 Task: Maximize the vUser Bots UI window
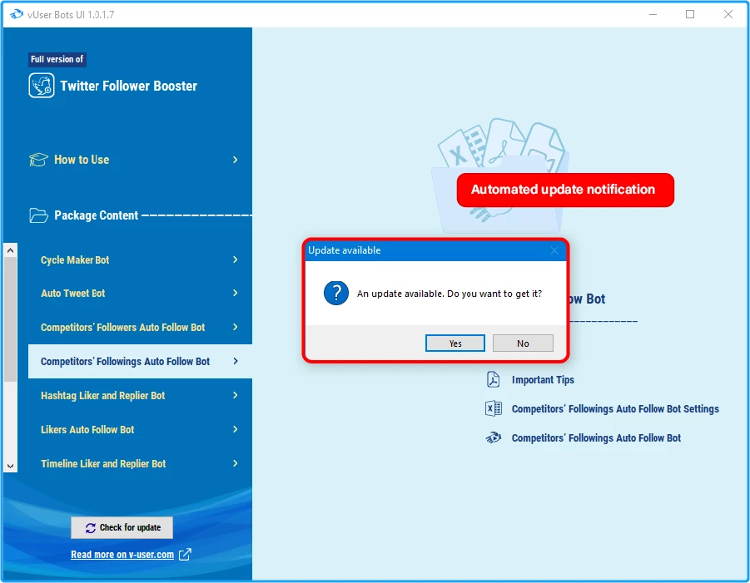coord(690,14)
